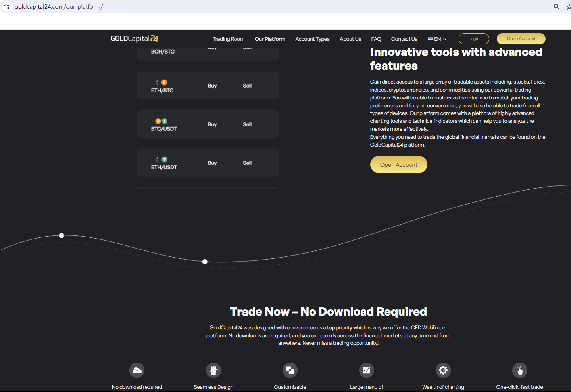Viewport: 571px width, 392px height.
Task: Click the Bitcoin coin icon above ETH/BTC
Action: point(164,82)
